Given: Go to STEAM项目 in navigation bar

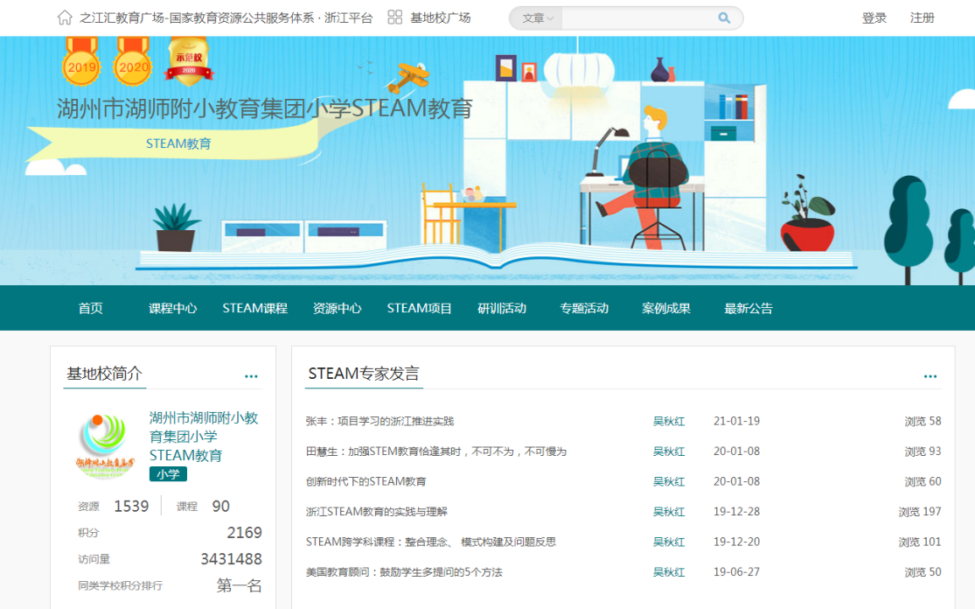Looking at the screenshot, I should pos(420,308).
